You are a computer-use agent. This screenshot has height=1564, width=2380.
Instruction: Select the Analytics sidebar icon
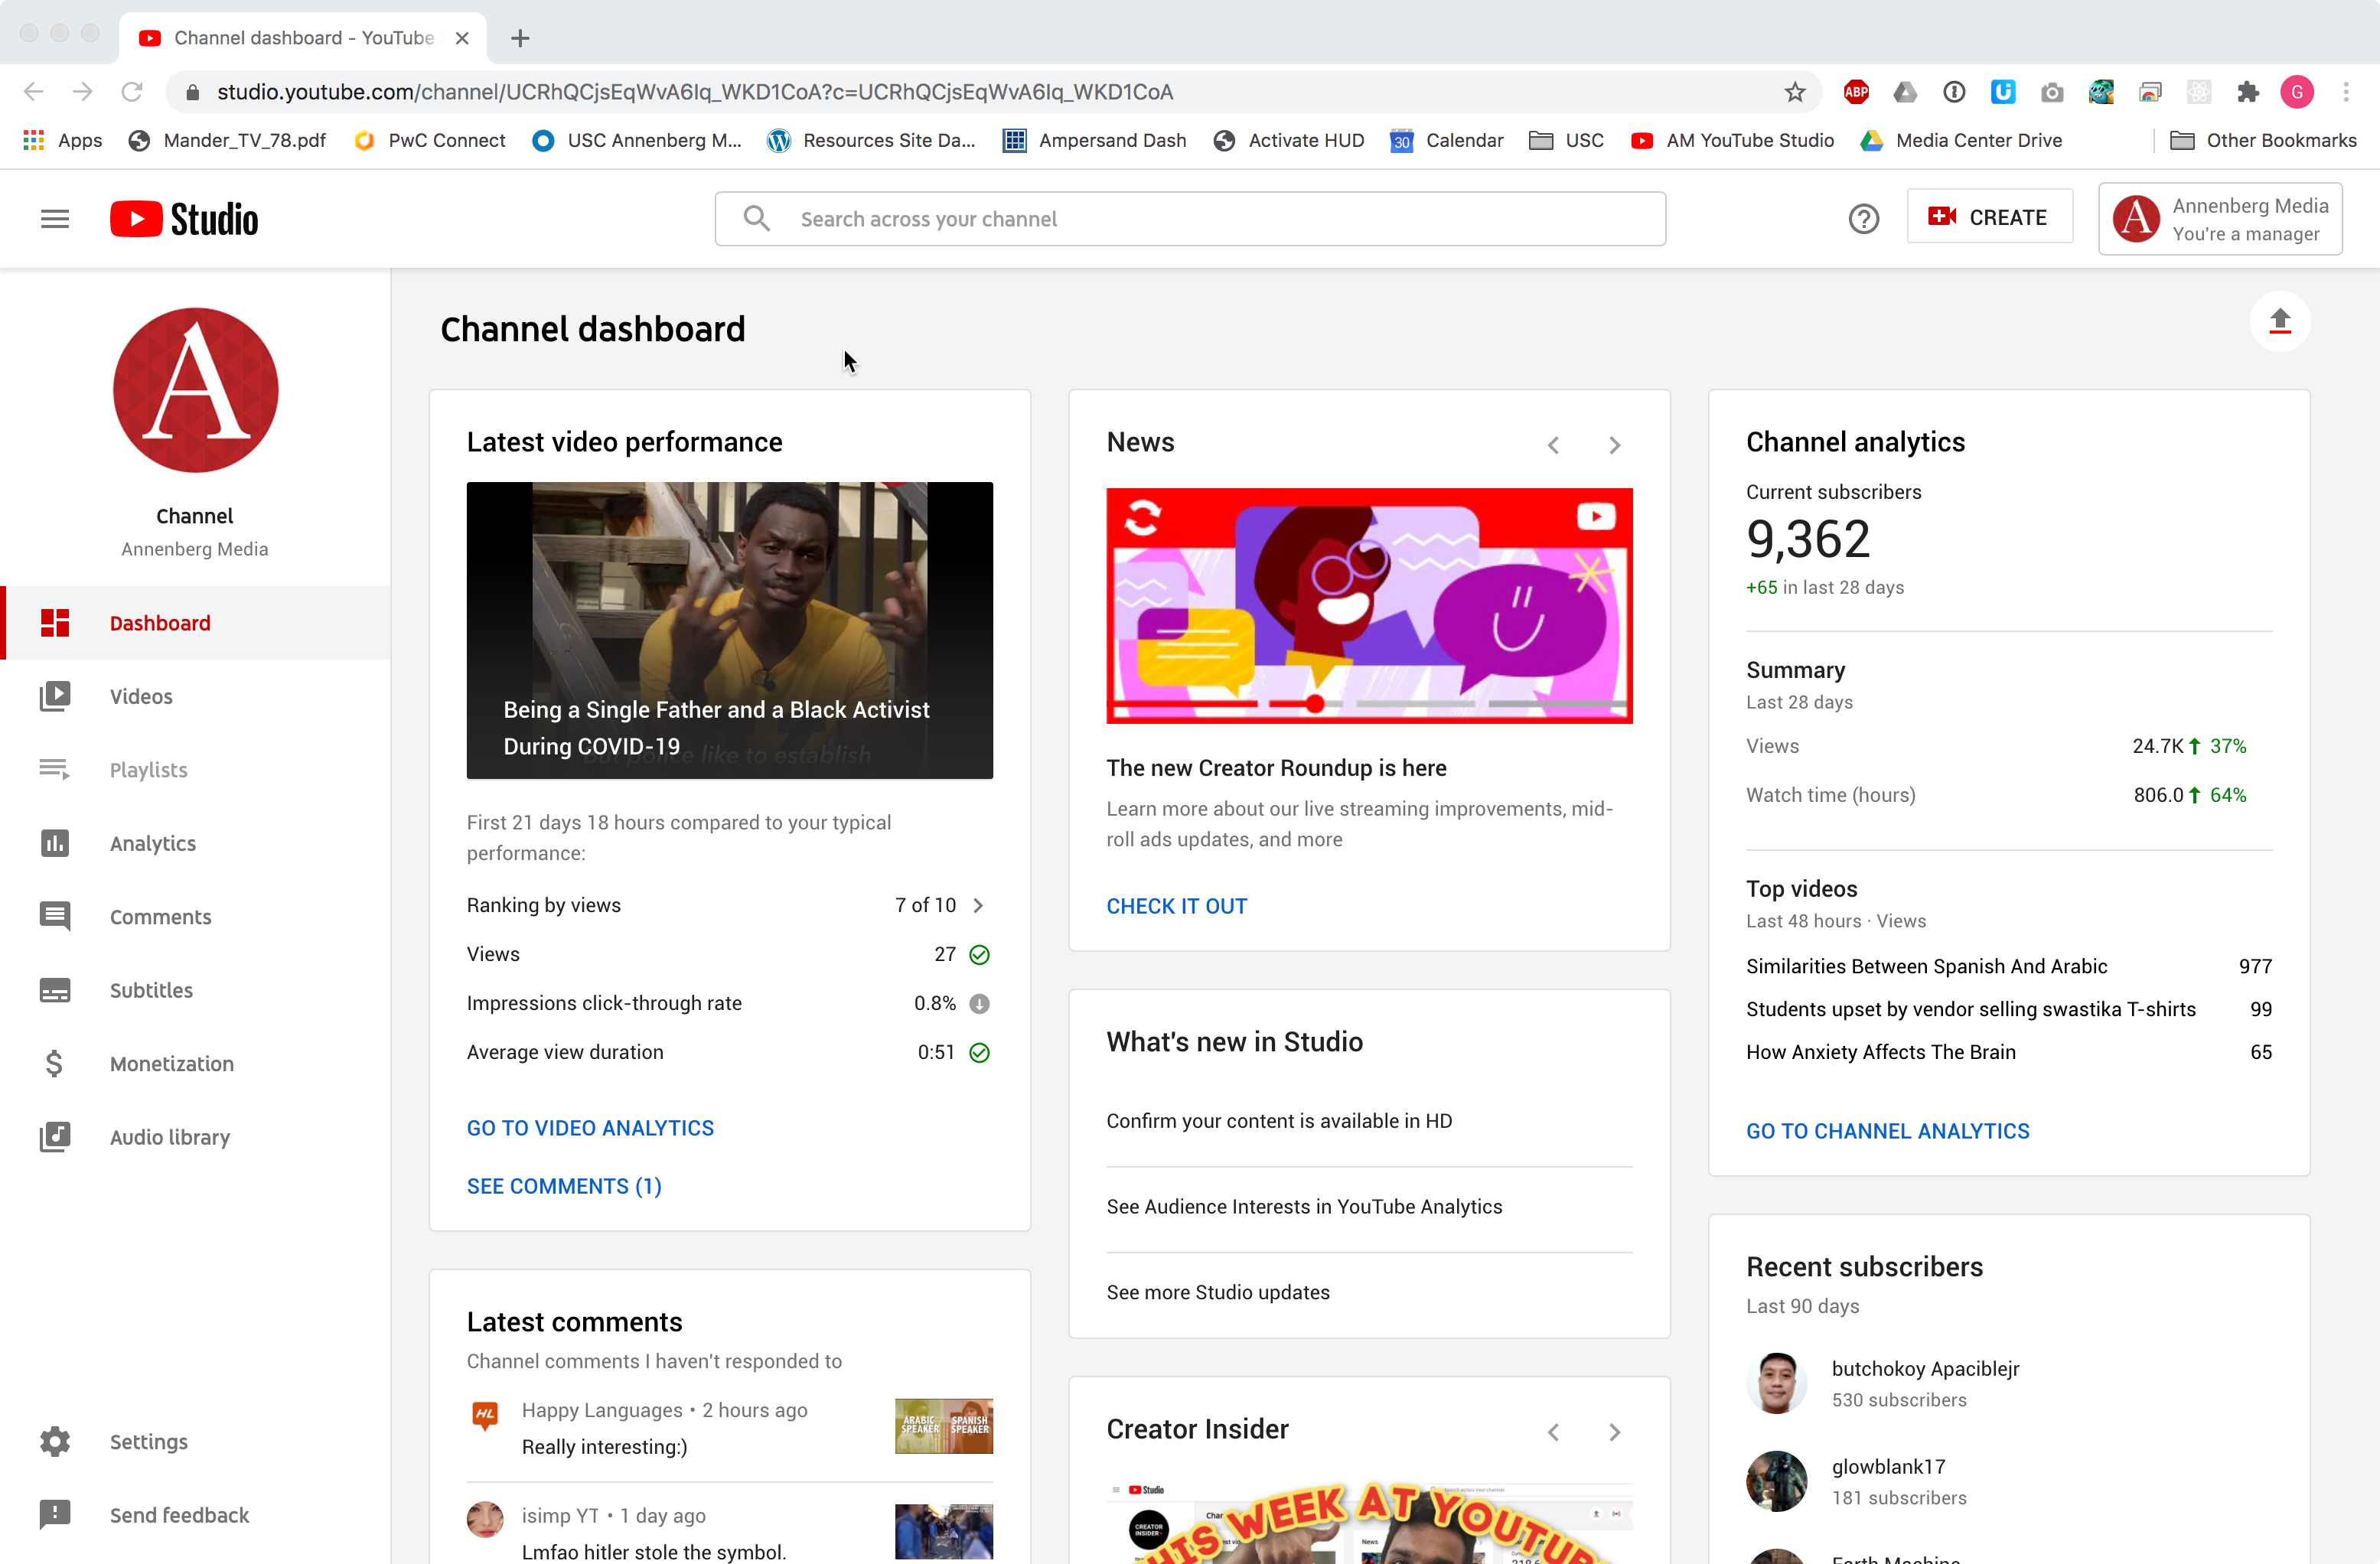click(54, 843)
